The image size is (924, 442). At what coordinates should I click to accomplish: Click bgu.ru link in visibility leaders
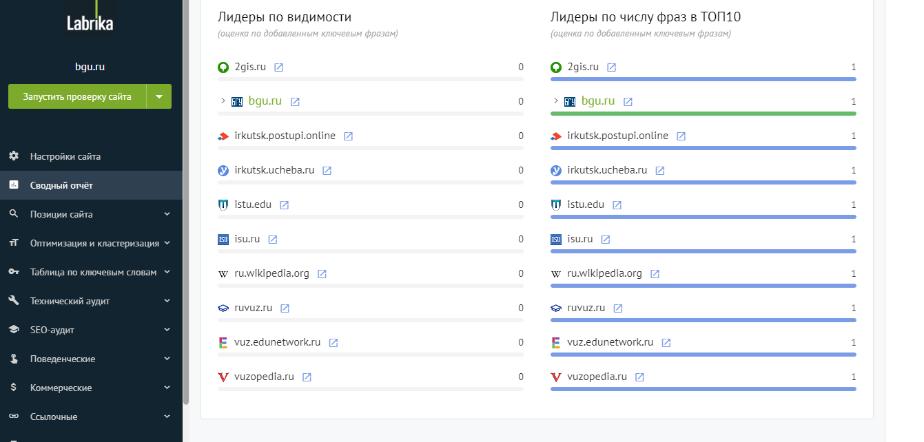tap(265, 101)
